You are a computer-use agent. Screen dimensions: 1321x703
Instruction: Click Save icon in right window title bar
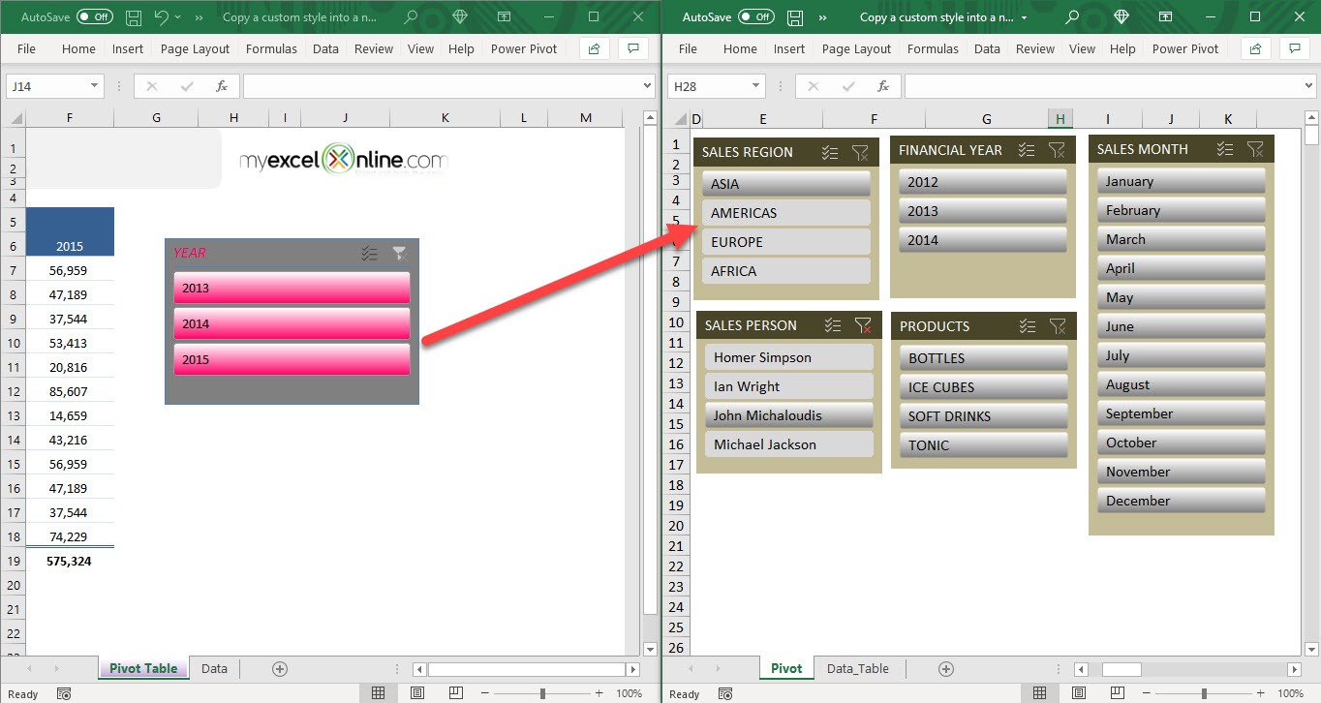click(x=795, y=17)
